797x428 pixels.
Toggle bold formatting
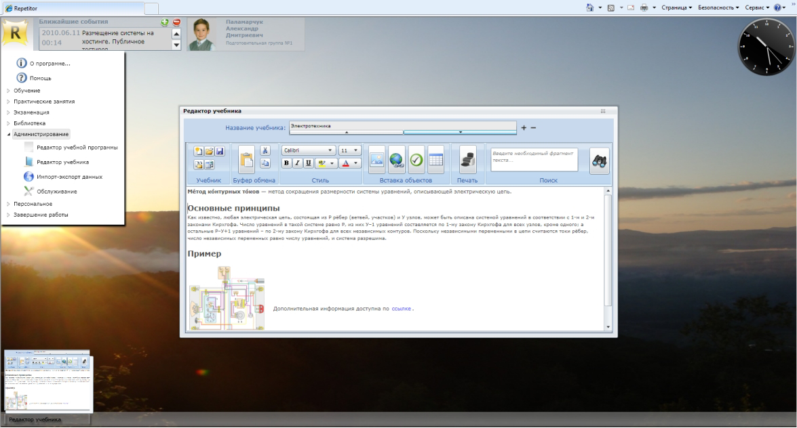tap(286, 163)
